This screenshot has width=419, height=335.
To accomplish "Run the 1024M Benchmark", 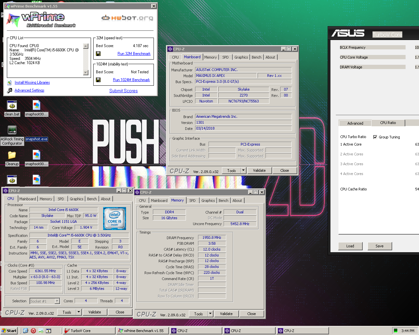I will [x=131, y=80].
